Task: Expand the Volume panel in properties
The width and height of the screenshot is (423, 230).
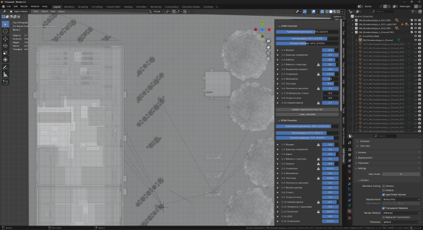Action: [x=363, y=151]
